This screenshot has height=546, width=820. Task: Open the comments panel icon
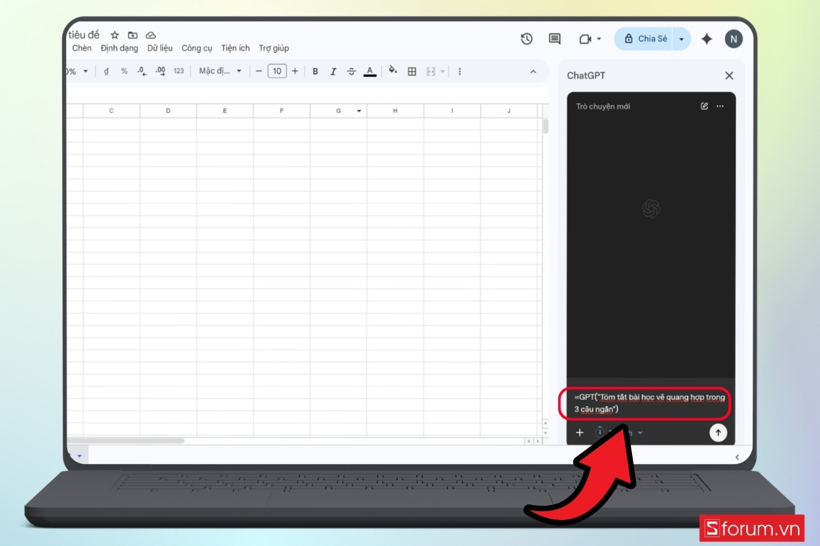(555, 39)
